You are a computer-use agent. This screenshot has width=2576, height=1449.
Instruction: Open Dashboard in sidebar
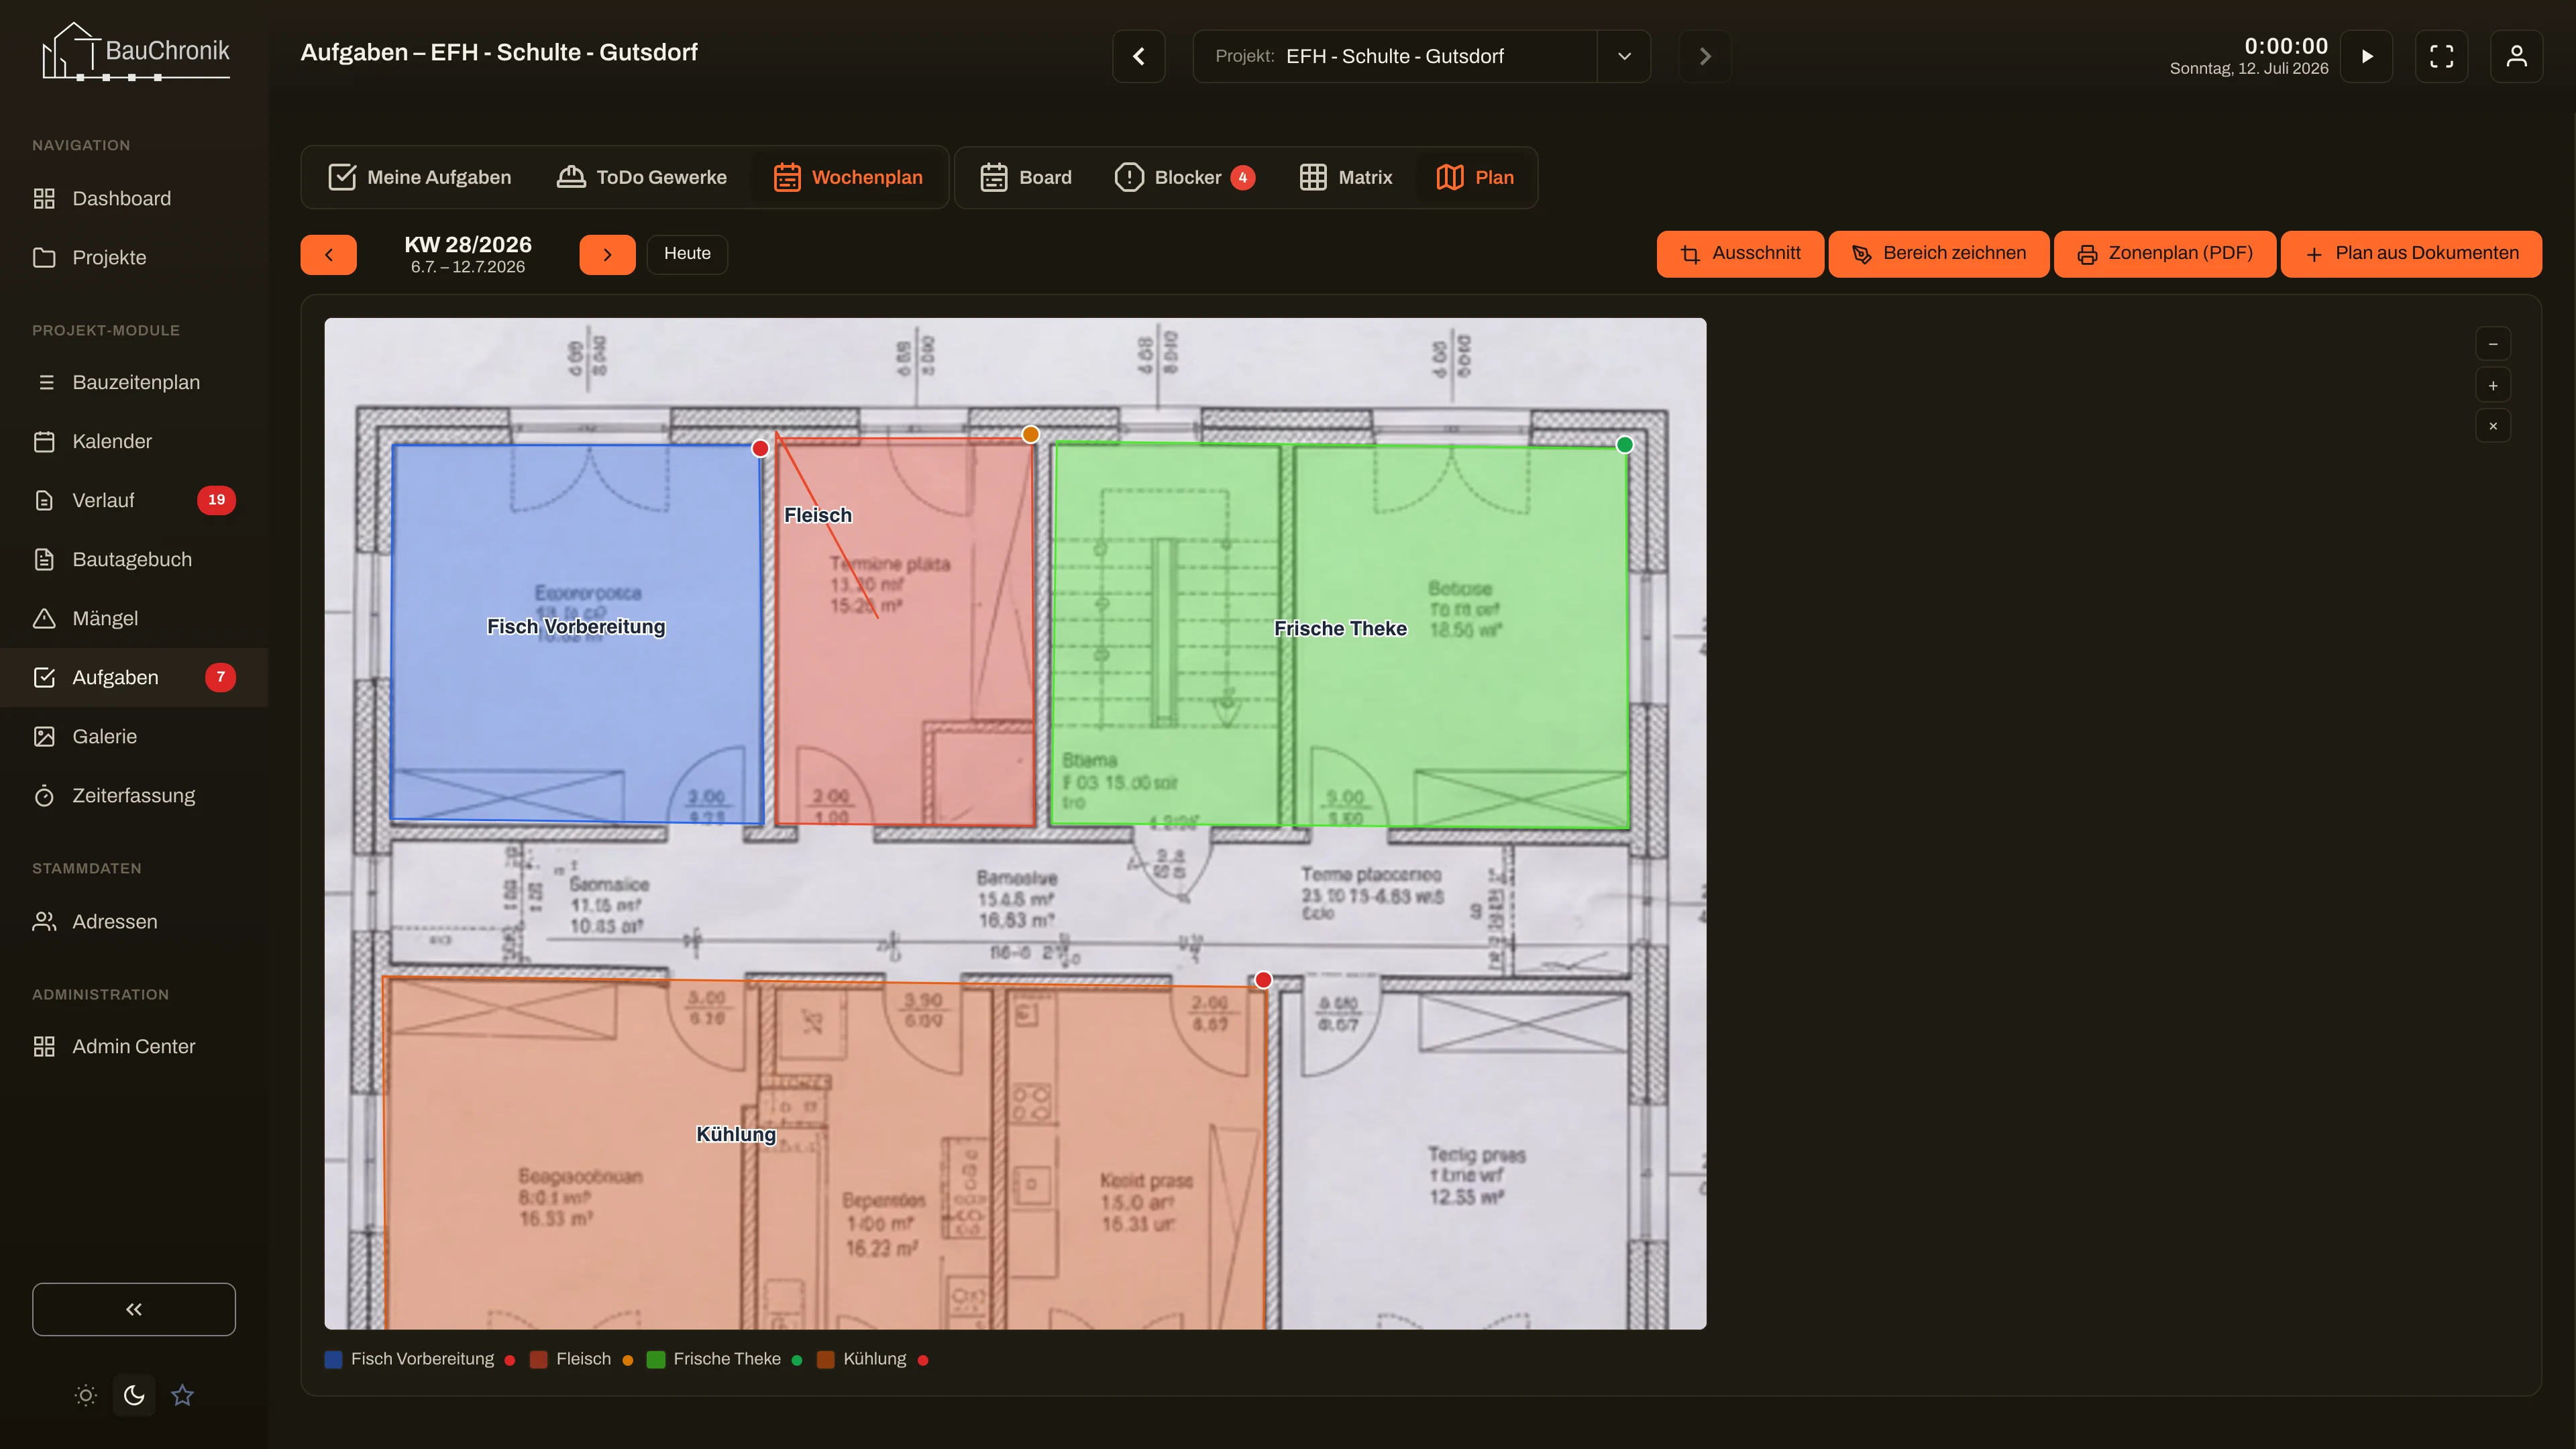click(x=134, y=198)
